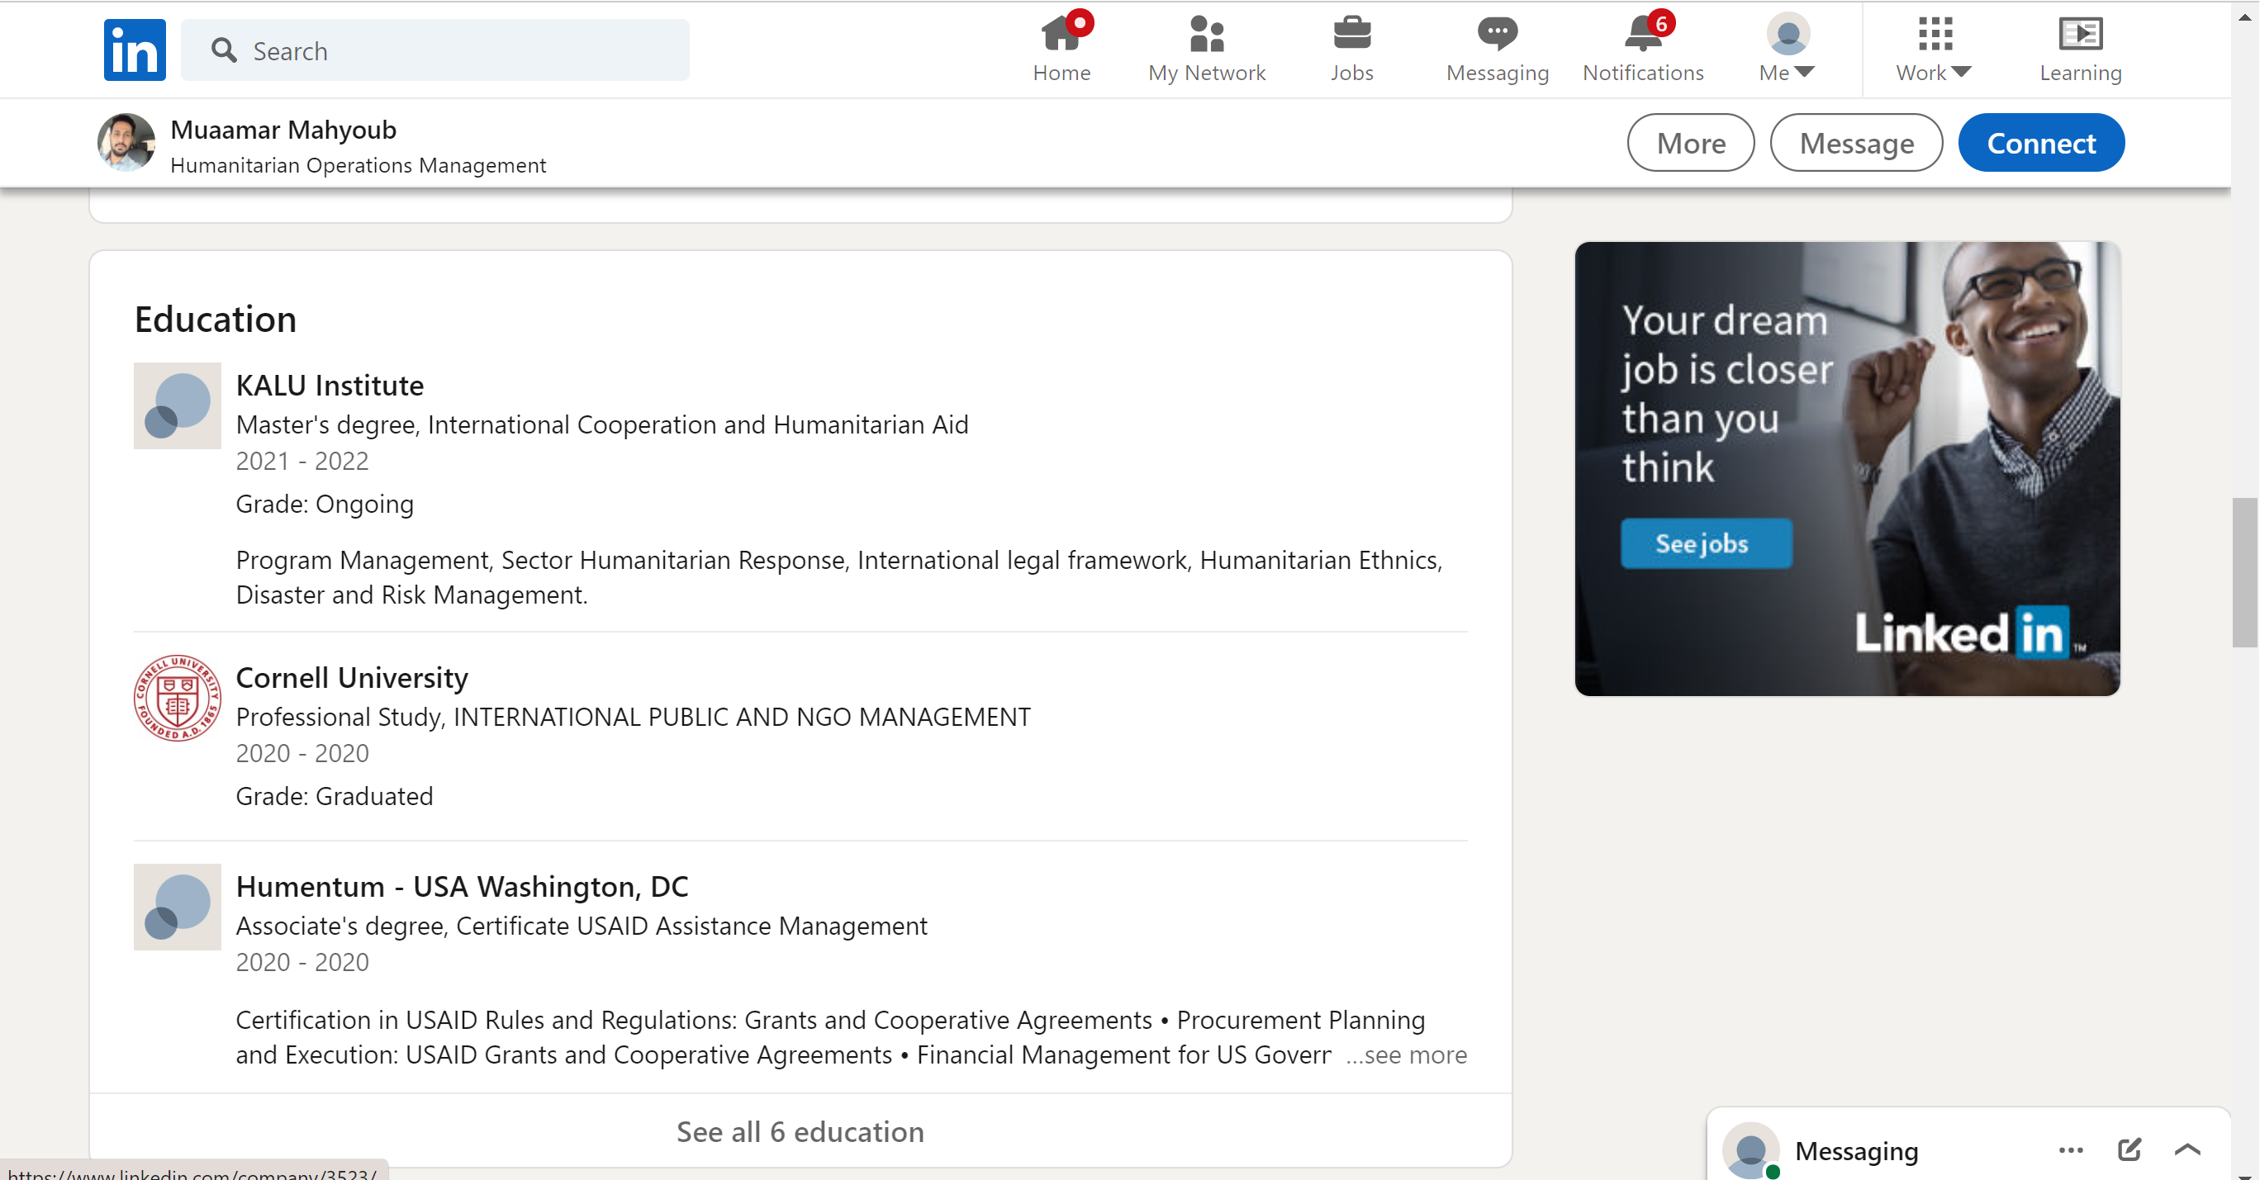
Task: Open Cornell University education entry
Action: pyautogui.click(x=352, y=677)
